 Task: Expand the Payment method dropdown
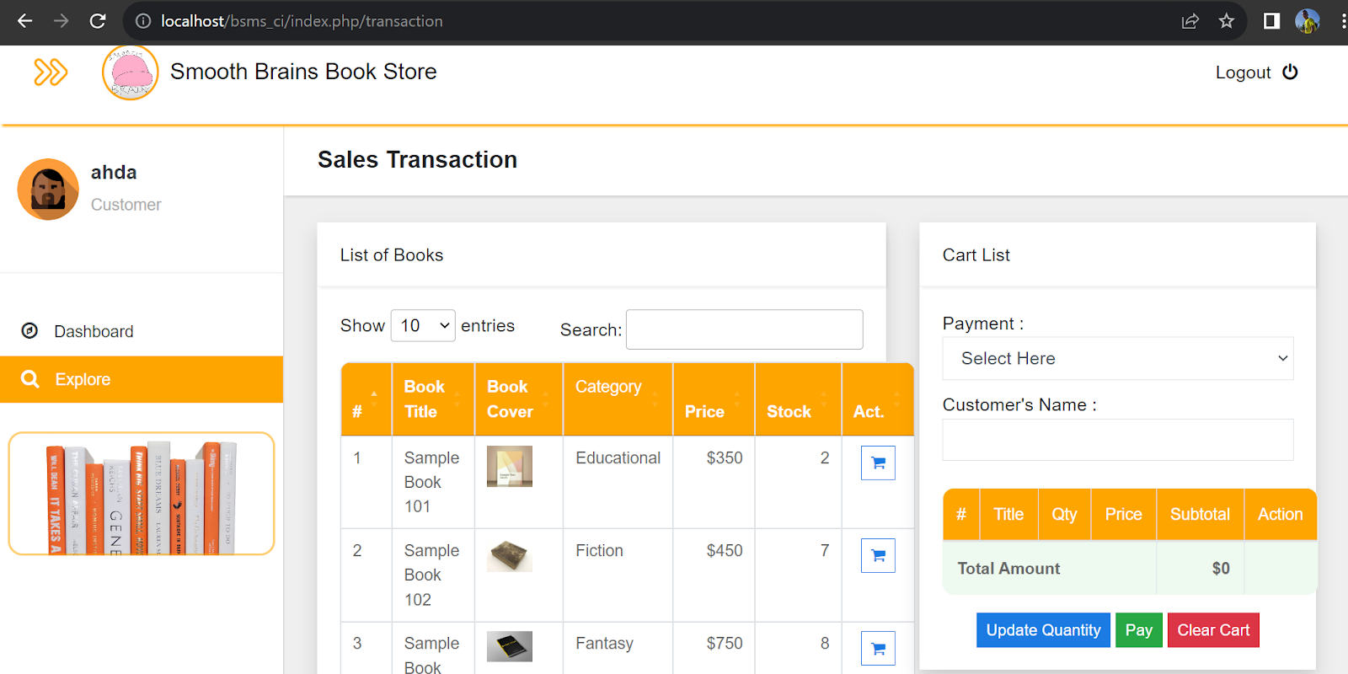(1117, 359)
